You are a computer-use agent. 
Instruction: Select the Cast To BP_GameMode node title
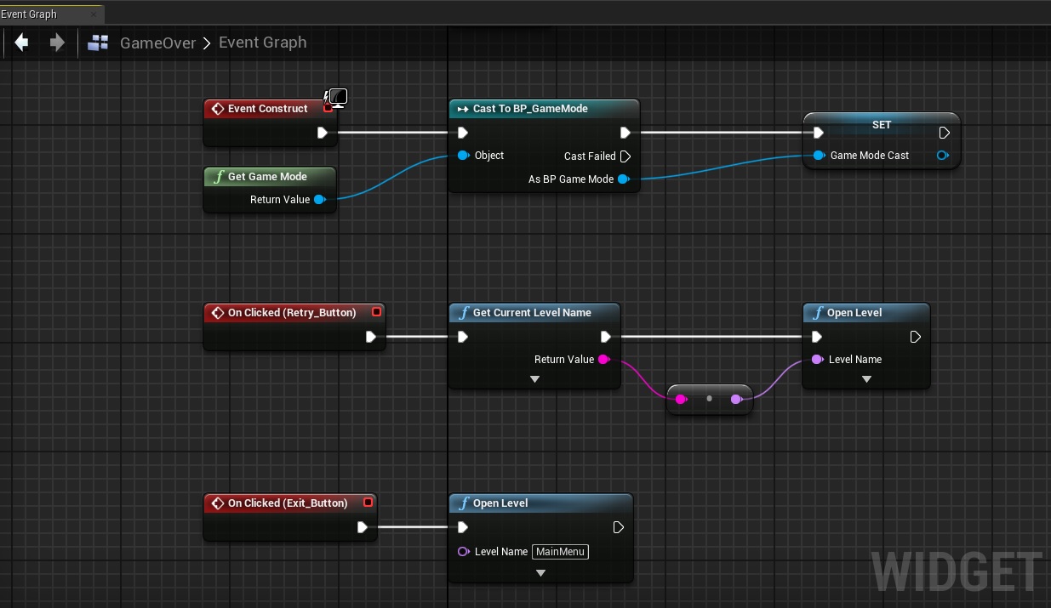[530, 109]
